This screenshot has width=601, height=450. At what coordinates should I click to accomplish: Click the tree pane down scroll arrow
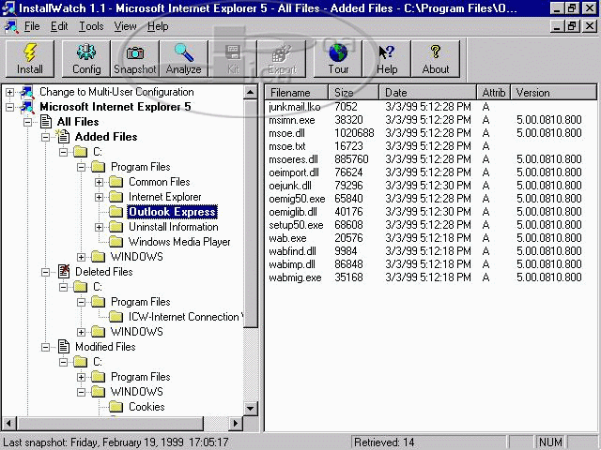tap(251, 409)
